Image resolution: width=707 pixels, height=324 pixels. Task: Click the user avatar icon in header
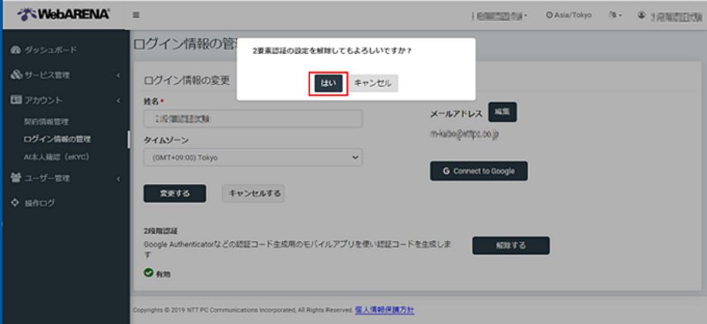641,15
